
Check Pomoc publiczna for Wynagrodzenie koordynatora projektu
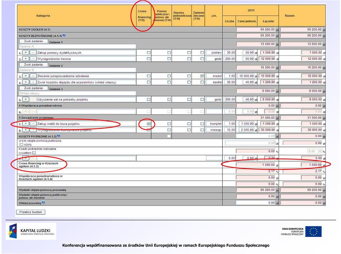click(169, 130)
